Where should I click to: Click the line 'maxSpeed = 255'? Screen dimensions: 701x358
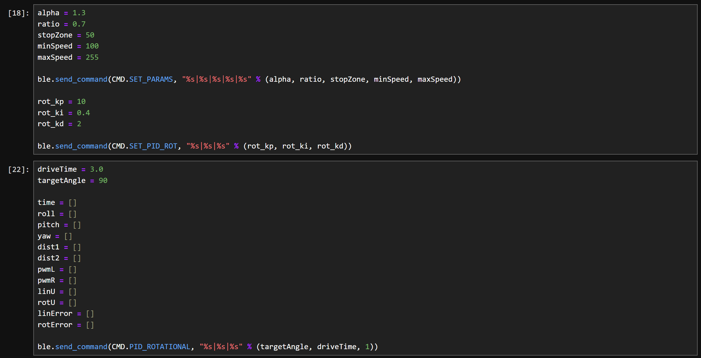coord(68,57)
